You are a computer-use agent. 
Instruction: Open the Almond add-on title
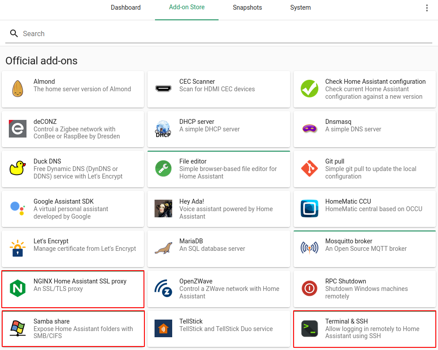click(44, 82)
